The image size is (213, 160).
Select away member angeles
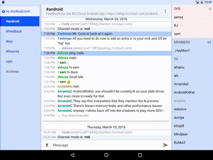pyautogui.click(x=192, y=101)
